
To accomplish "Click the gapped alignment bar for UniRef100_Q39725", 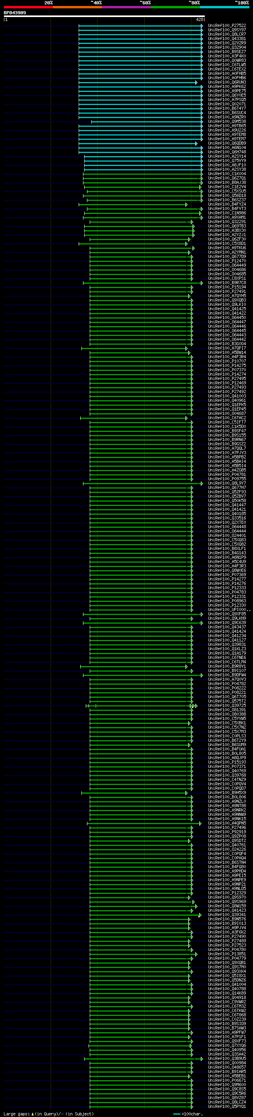I will pyautogui.click(x=142, y=706).
